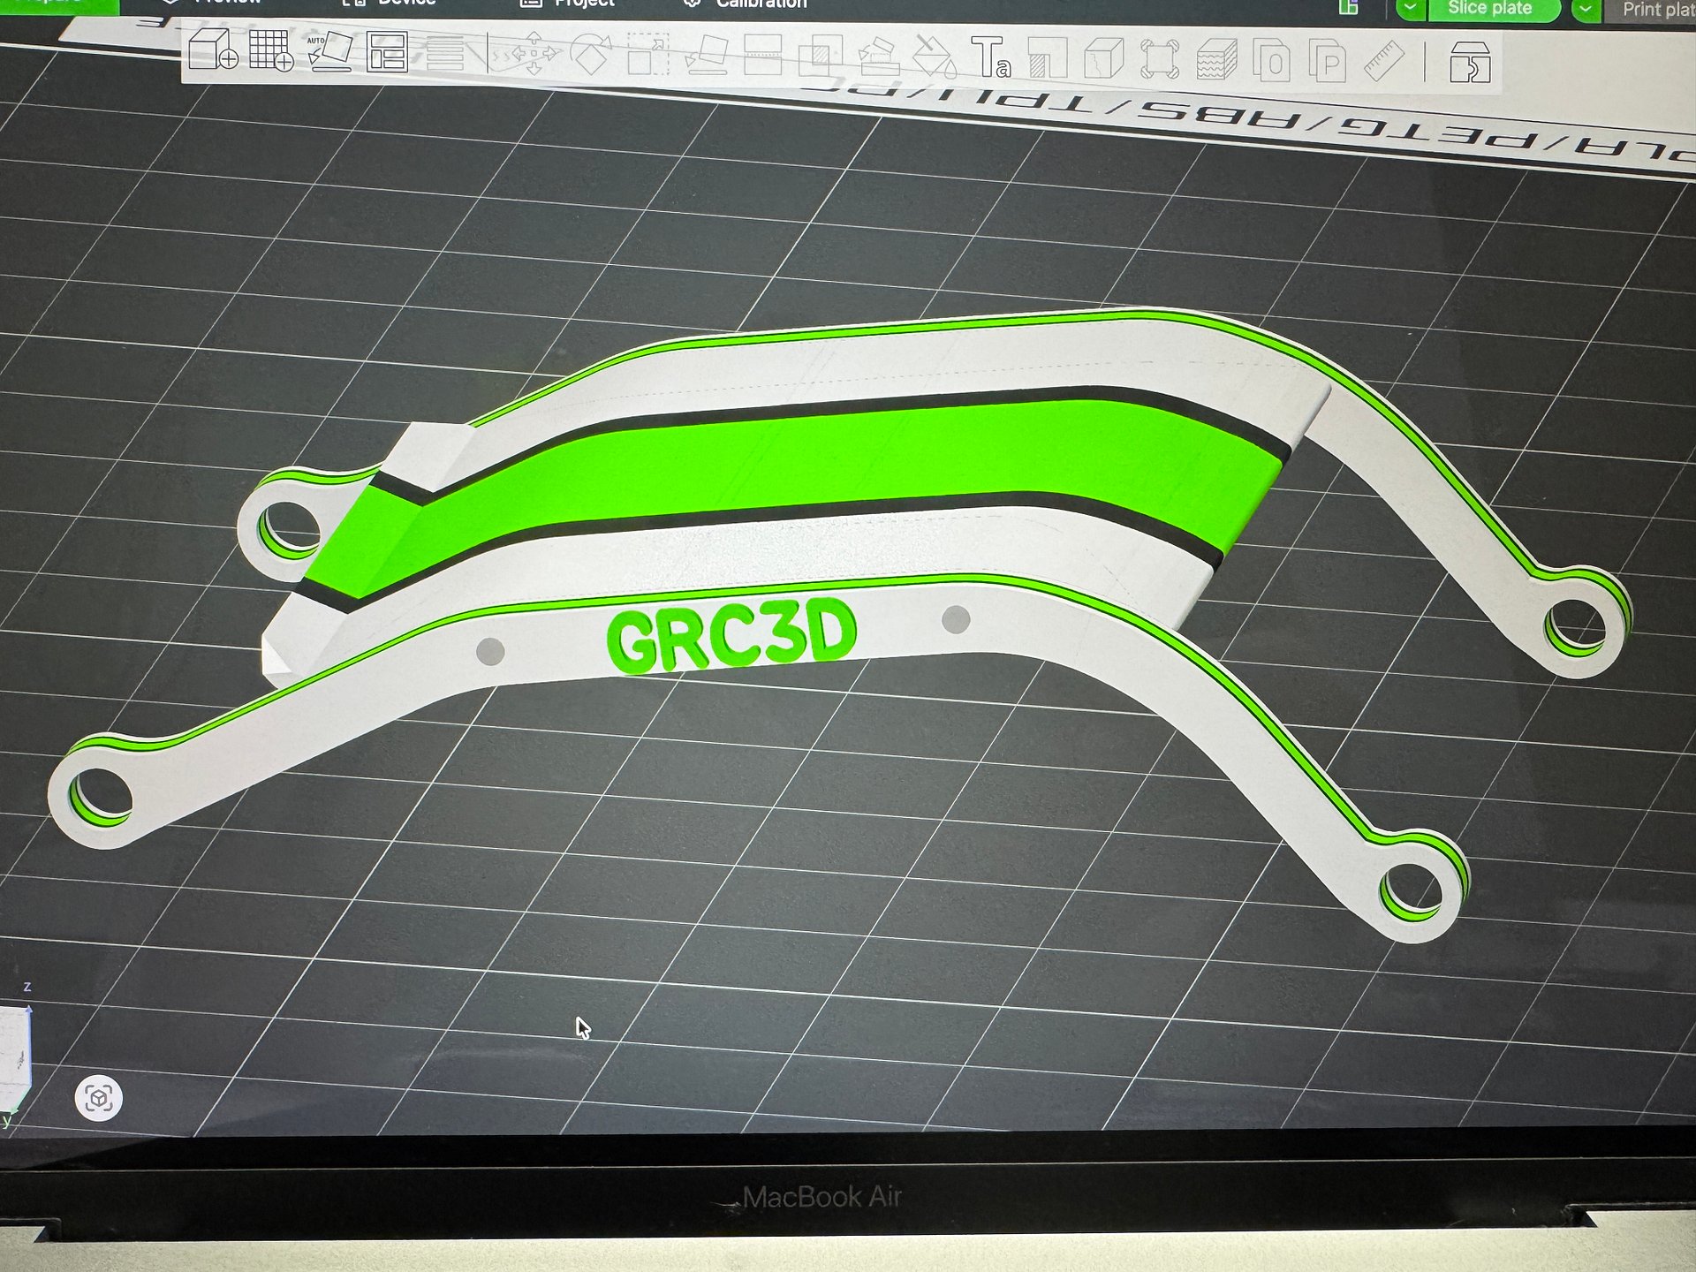Activate the Measure ruler tool
The width and height of the screenshot is (1696, 1272).
(x=1383, y=62)
